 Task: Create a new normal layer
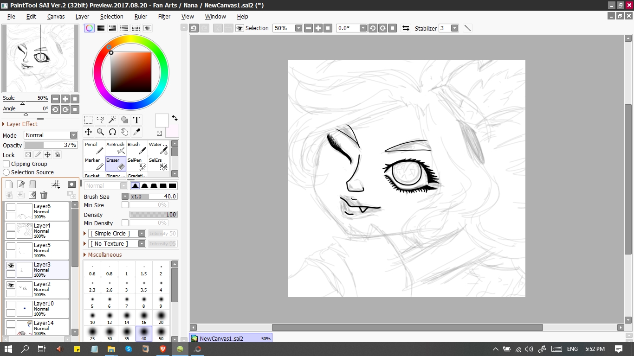pos(9,184)
